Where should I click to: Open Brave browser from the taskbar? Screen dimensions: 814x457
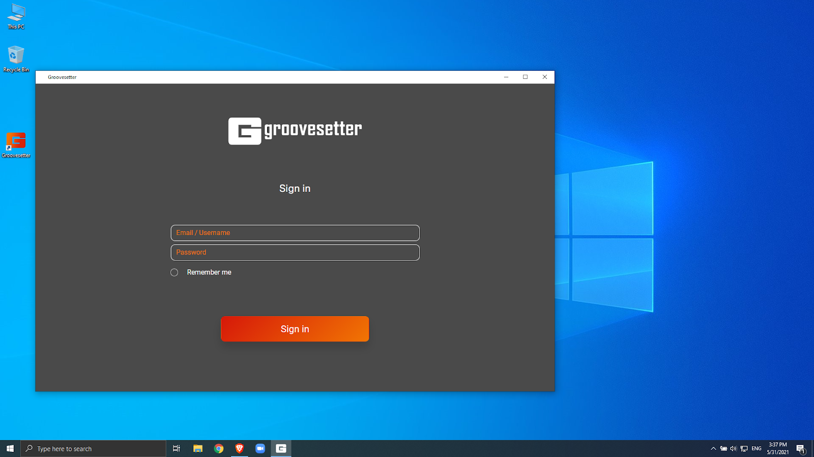[x=240, y=448]
